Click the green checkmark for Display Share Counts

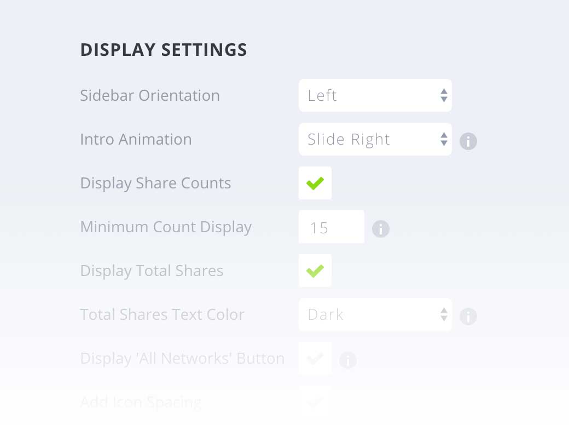tap(315, 183)
